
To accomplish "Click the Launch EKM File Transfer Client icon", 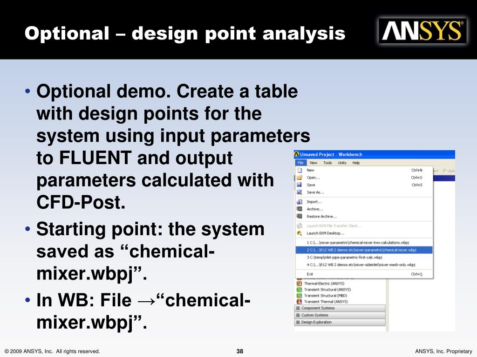I will [x=300, y=226].
